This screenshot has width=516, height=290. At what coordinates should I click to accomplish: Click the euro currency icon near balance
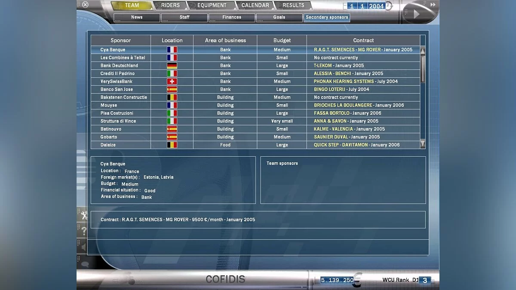click(358, 279)
